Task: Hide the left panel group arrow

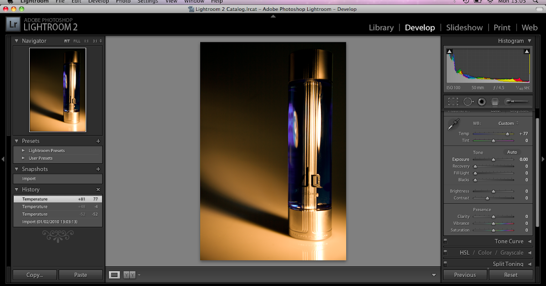Action: [3, 159]
